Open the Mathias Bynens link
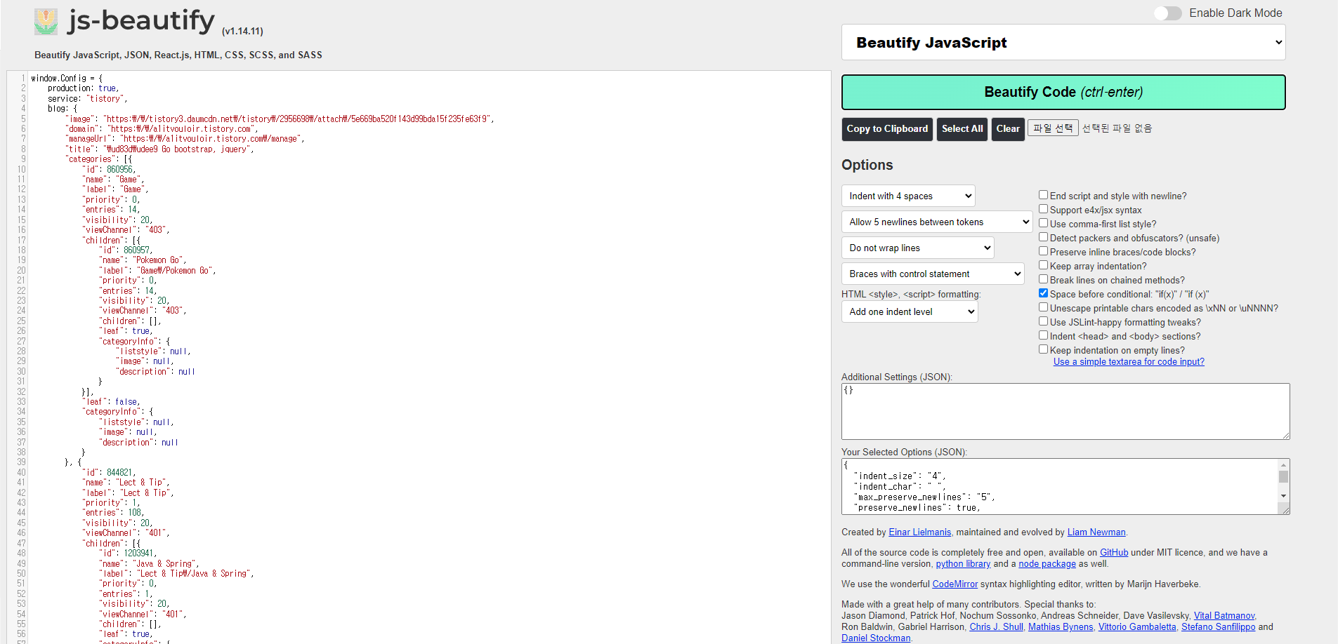 tap(1061, 627)
